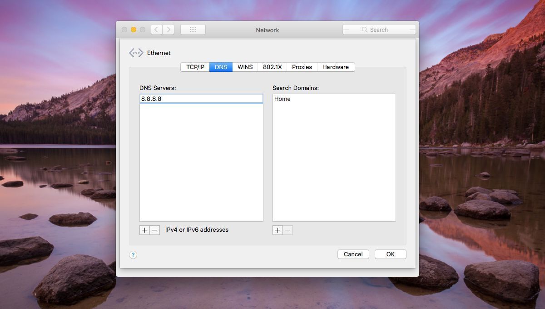Switch to the 802.1X tab
545x309 pixels.
point(272,67)
